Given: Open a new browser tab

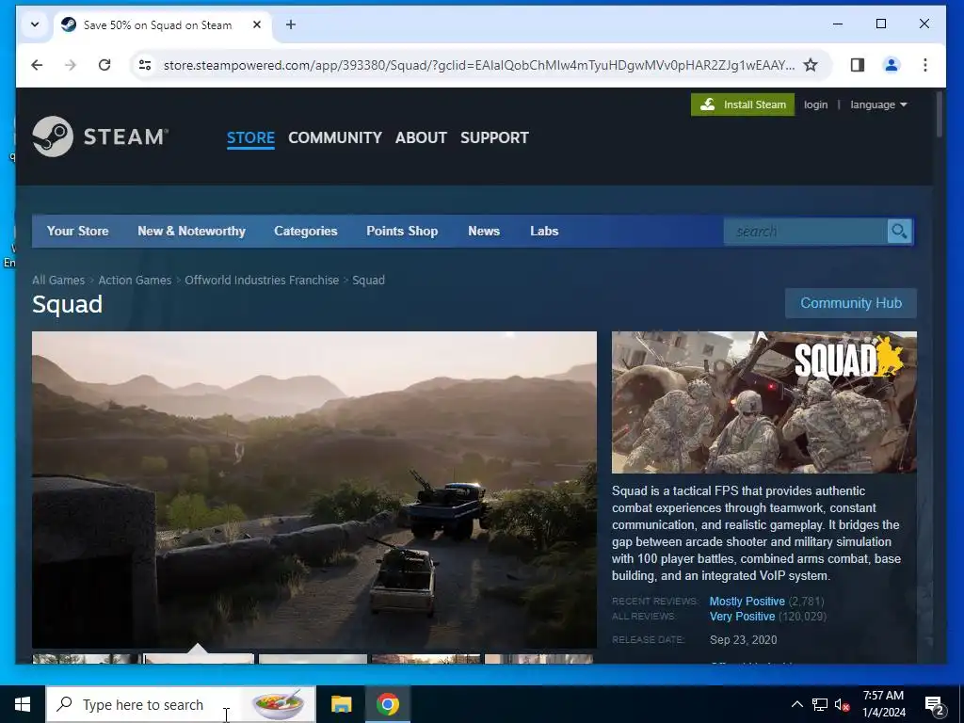Looking at the screenshot, I should 291,24.
